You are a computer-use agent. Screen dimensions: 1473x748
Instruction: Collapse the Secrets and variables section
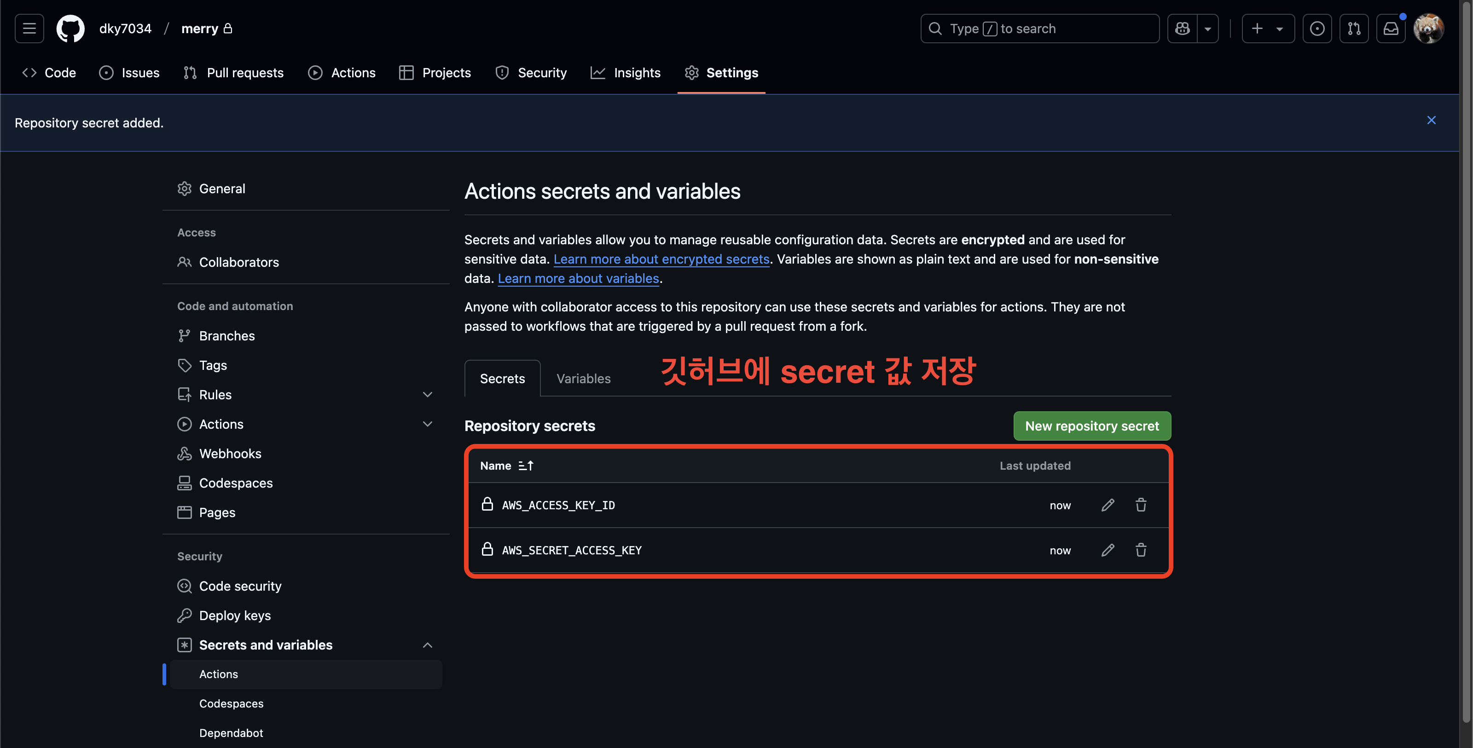point(427,645)
